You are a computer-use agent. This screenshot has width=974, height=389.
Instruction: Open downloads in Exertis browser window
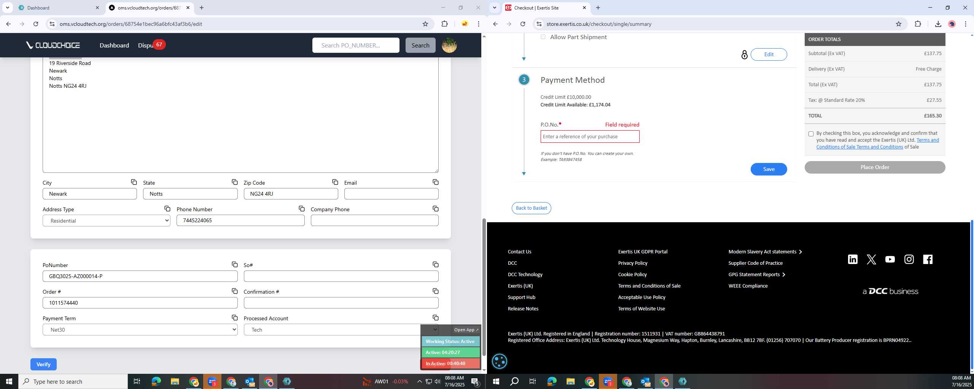[938, 24]
